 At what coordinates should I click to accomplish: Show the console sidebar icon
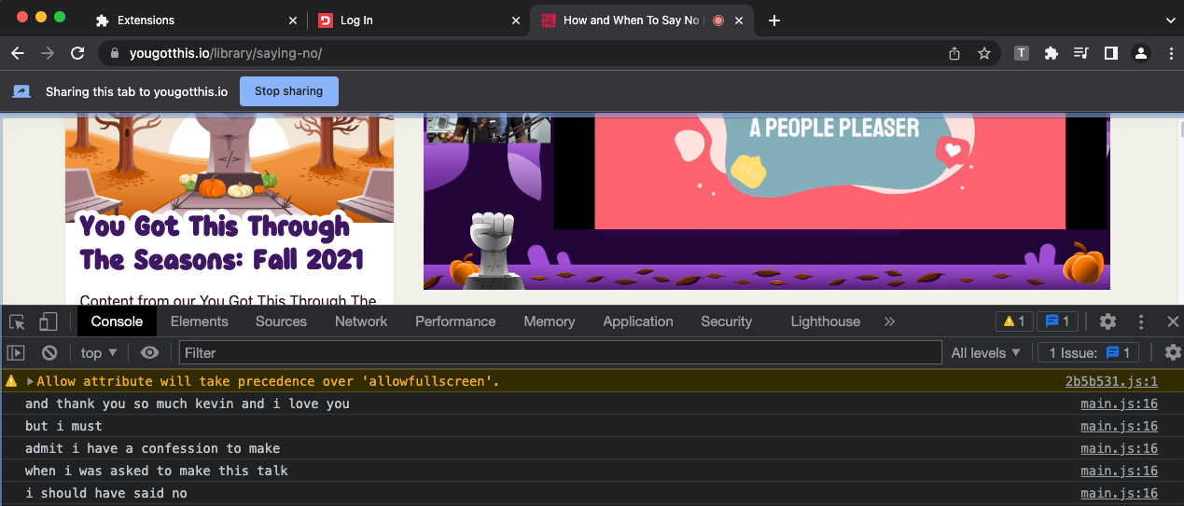point(16,352)
